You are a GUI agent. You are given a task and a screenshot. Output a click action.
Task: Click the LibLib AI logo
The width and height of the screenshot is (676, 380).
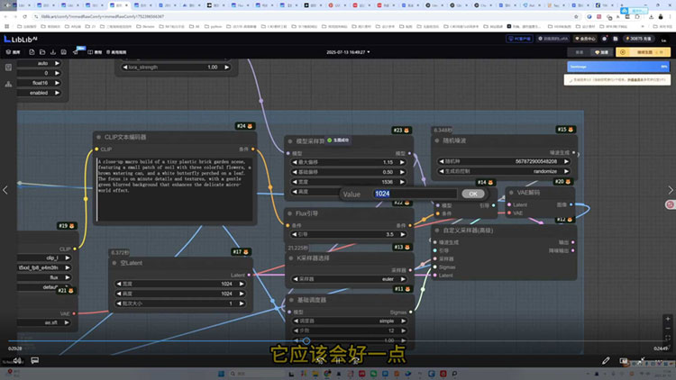[18, 39]
